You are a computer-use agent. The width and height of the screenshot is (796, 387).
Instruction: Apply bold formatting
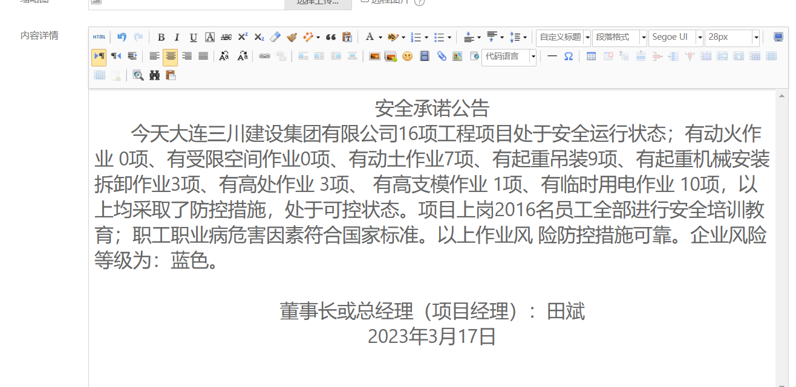point(161,37)
